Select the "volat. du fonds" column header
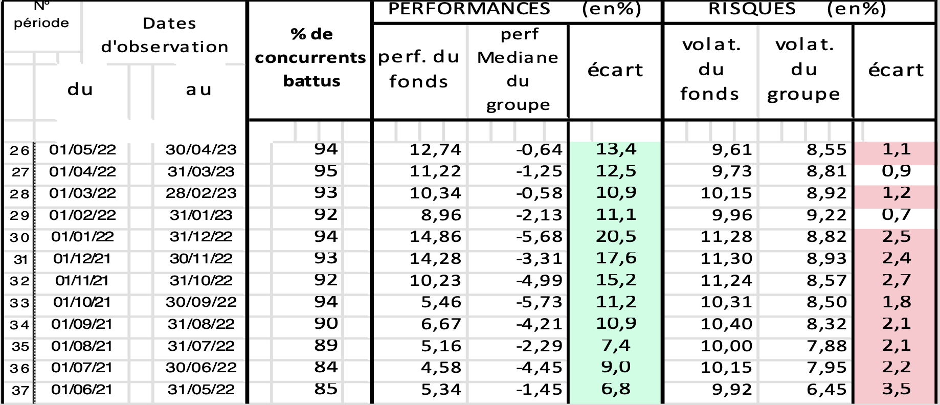 tap(710, 70)
